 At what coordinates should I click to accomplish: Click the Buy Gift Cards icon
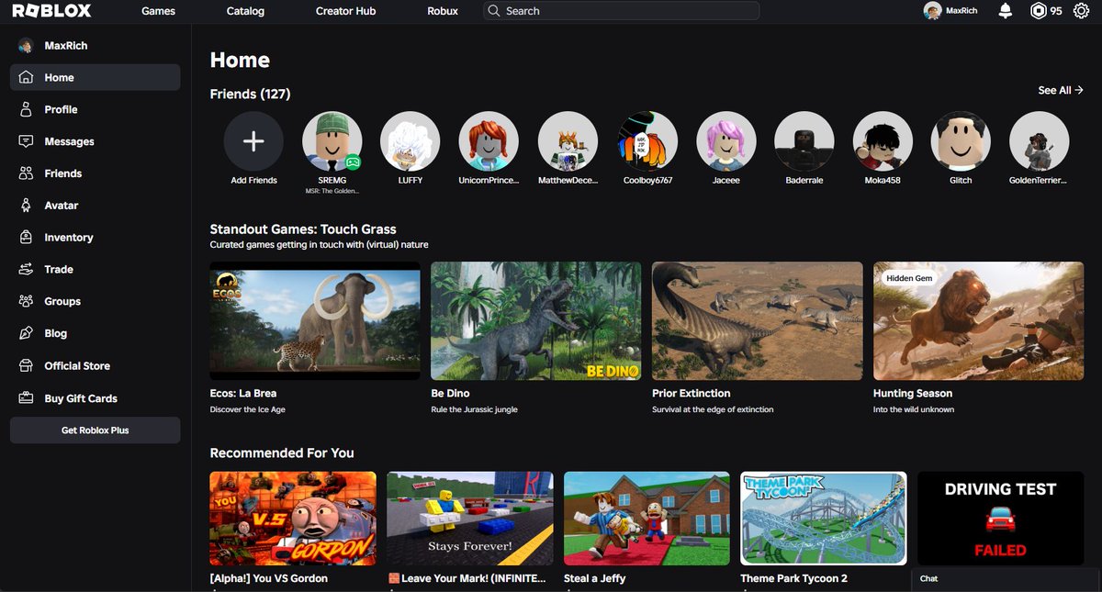(x=26, y=398)
